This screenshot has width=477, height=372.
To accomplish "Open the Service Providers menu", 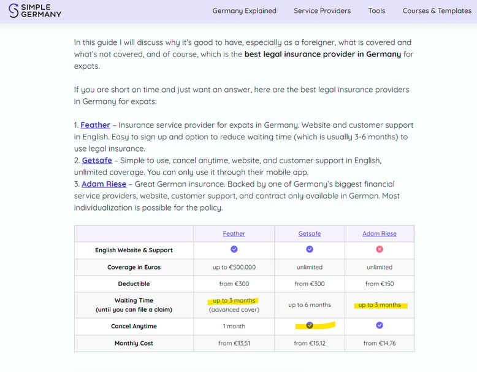I will [x=322, y=10].
